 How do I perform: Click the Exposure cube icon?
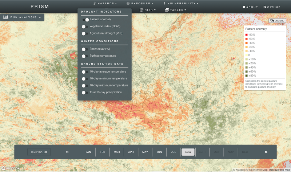[128, 3]
